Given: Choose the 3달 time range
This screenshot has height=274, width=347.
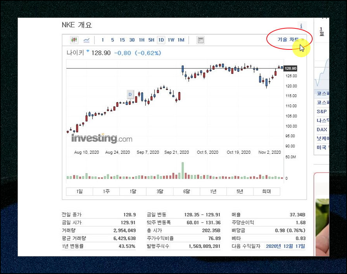Looking at the screenshot, I should 160,191.
